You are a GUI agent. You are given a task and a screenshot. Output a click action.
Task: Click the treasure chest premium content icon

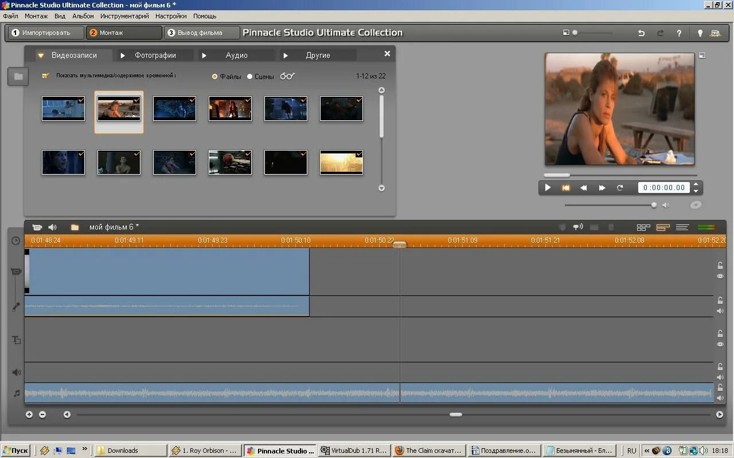click(x=715, y=33)
